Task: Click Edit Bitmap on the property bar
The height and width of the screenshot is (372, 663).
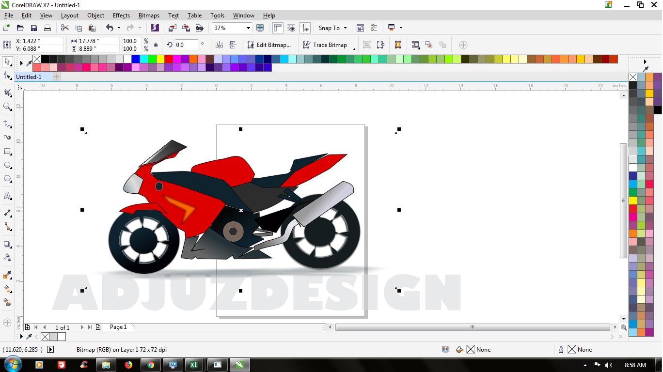Action: 269,45
